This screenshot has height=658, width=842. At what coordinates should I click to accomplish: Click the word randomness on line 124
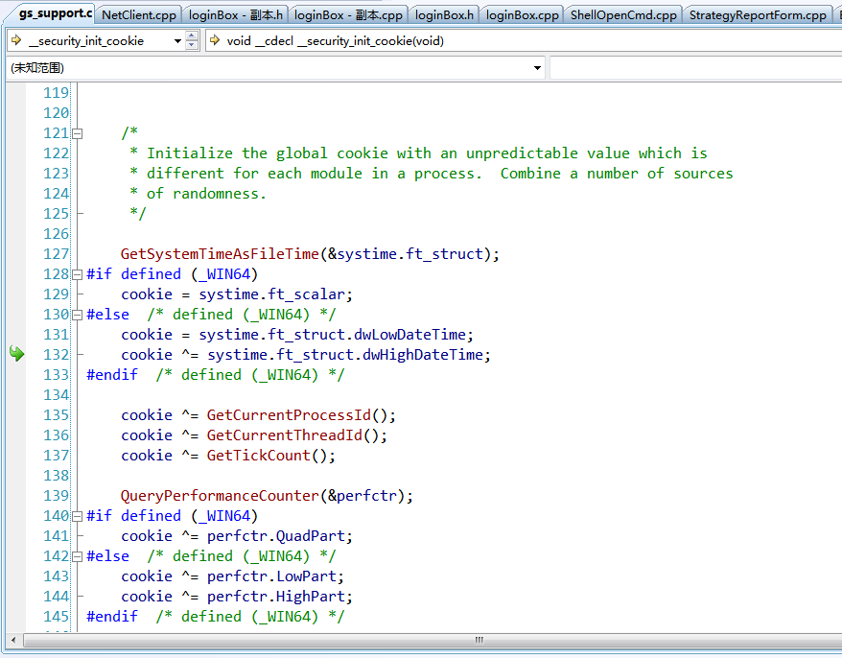(216, 194)
